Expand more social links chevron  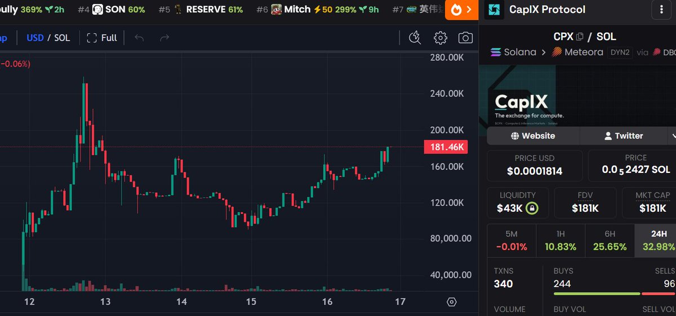pyautogui.click(x=672, y=136)
